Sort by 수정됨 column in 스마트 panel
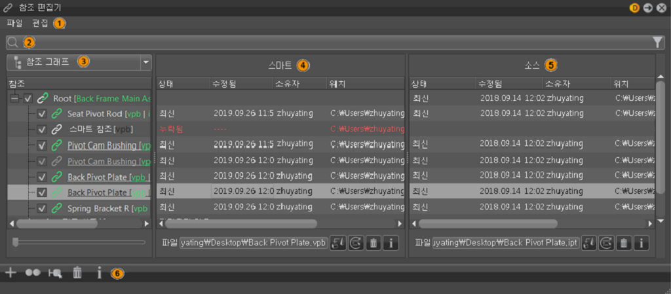This screenshot has height=294, width=671. 241,83
